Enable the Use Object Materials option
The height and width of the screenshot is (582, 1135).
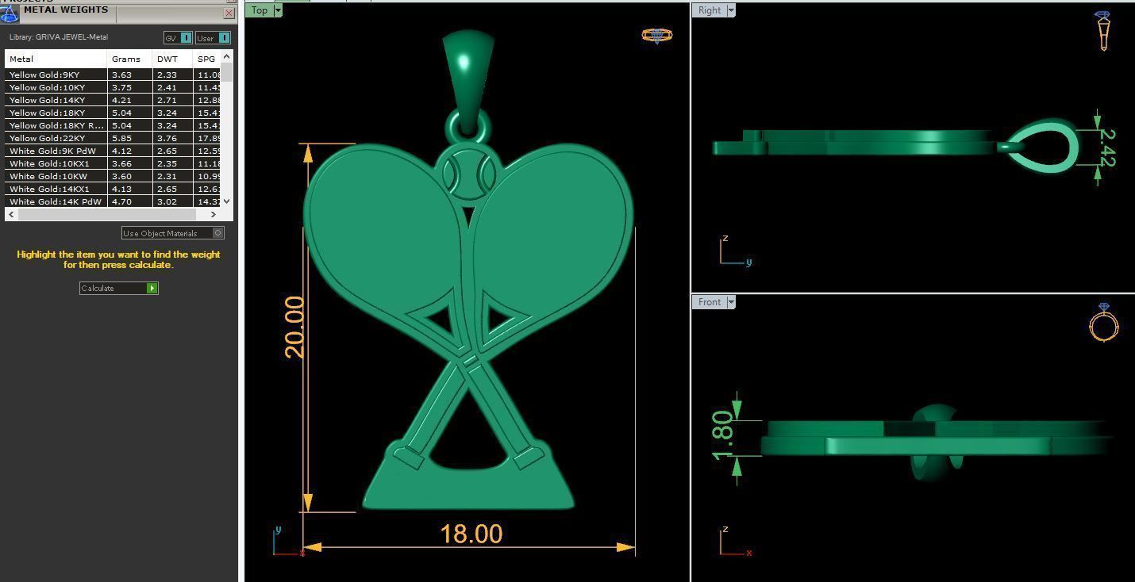tap(173, 233)
